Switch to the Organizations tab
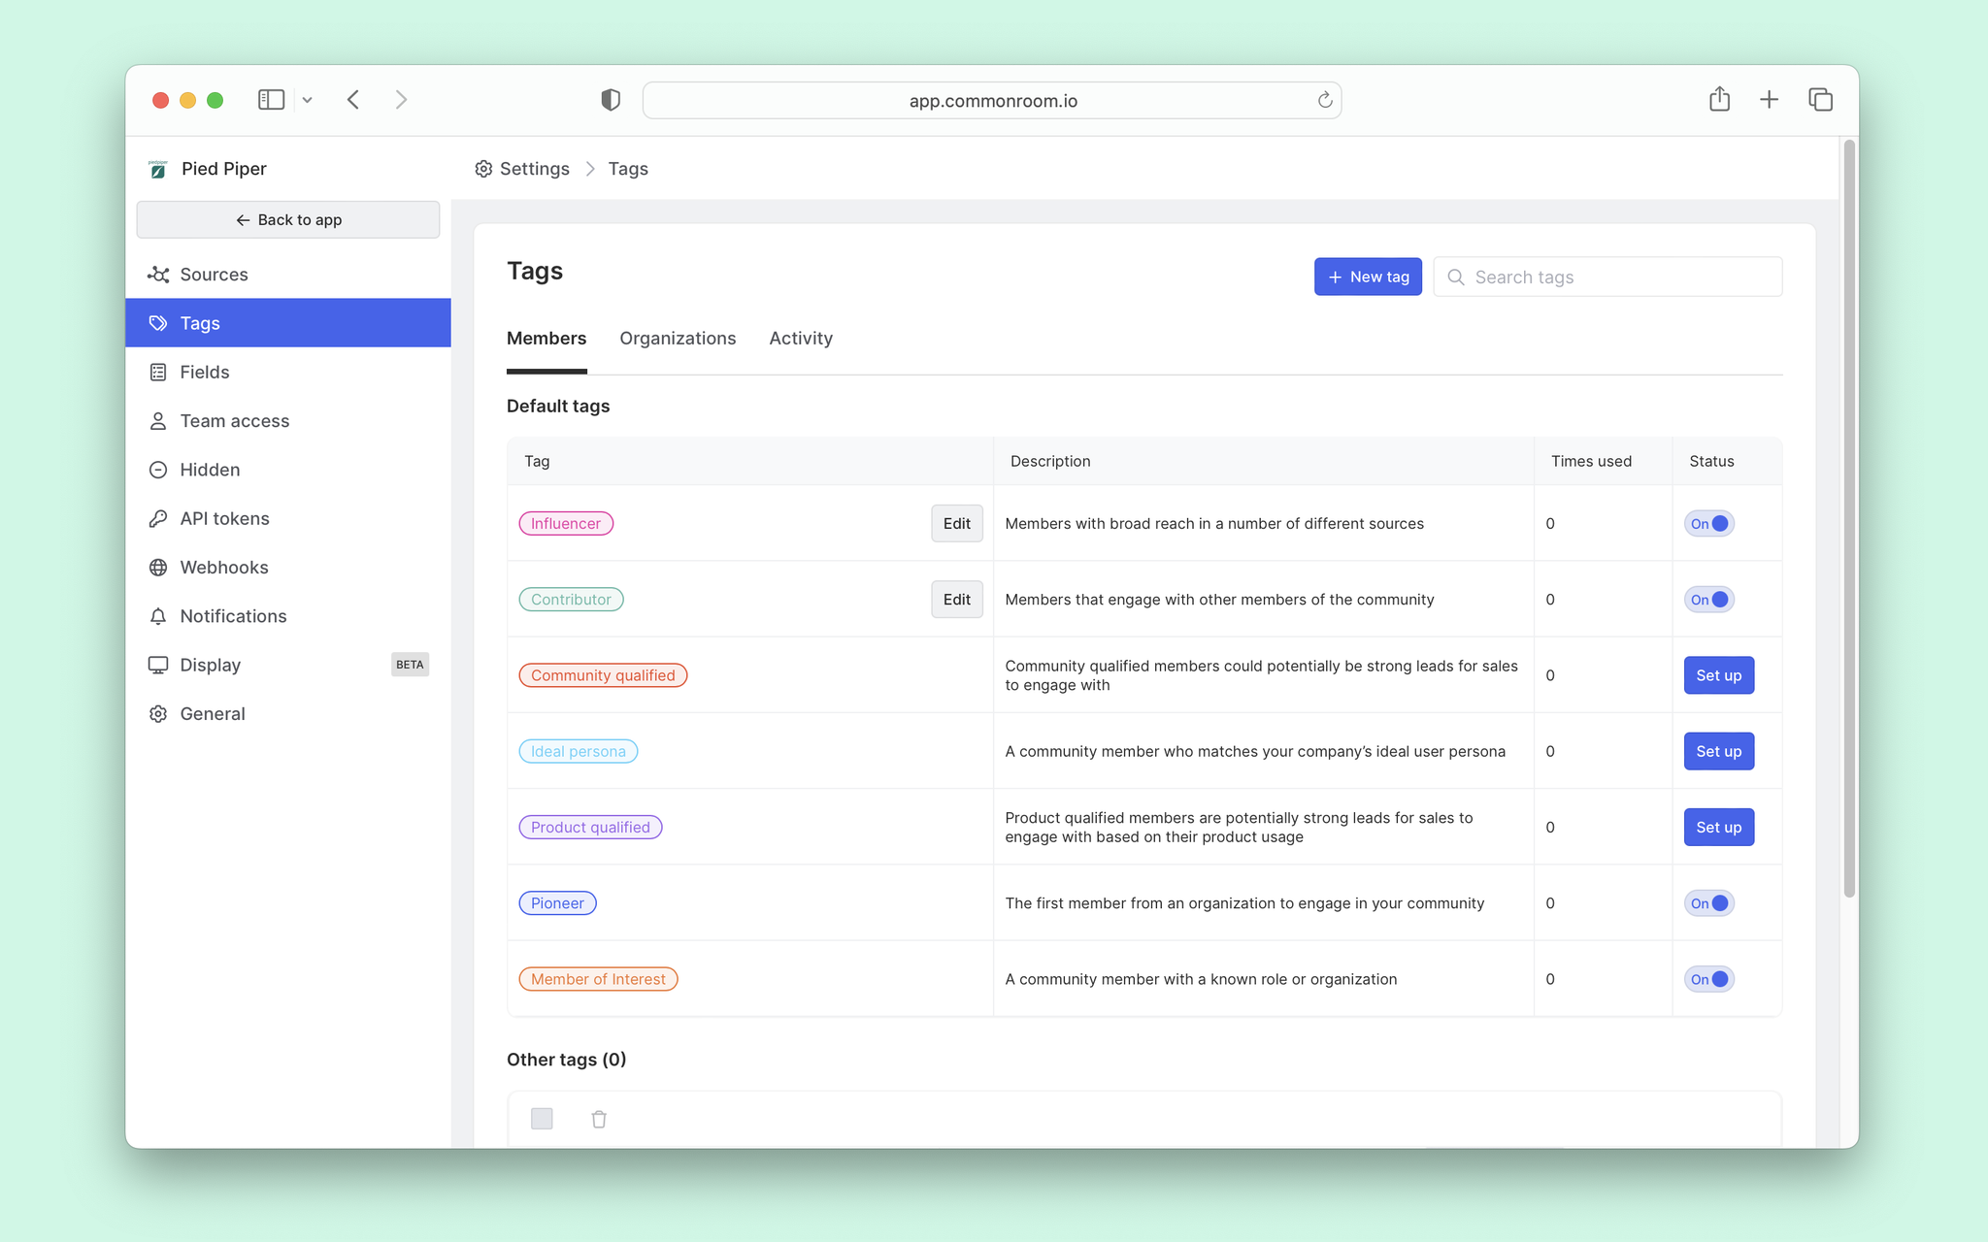The width and height of the screenshot is (1988, 1242). [x=678, y=338]
